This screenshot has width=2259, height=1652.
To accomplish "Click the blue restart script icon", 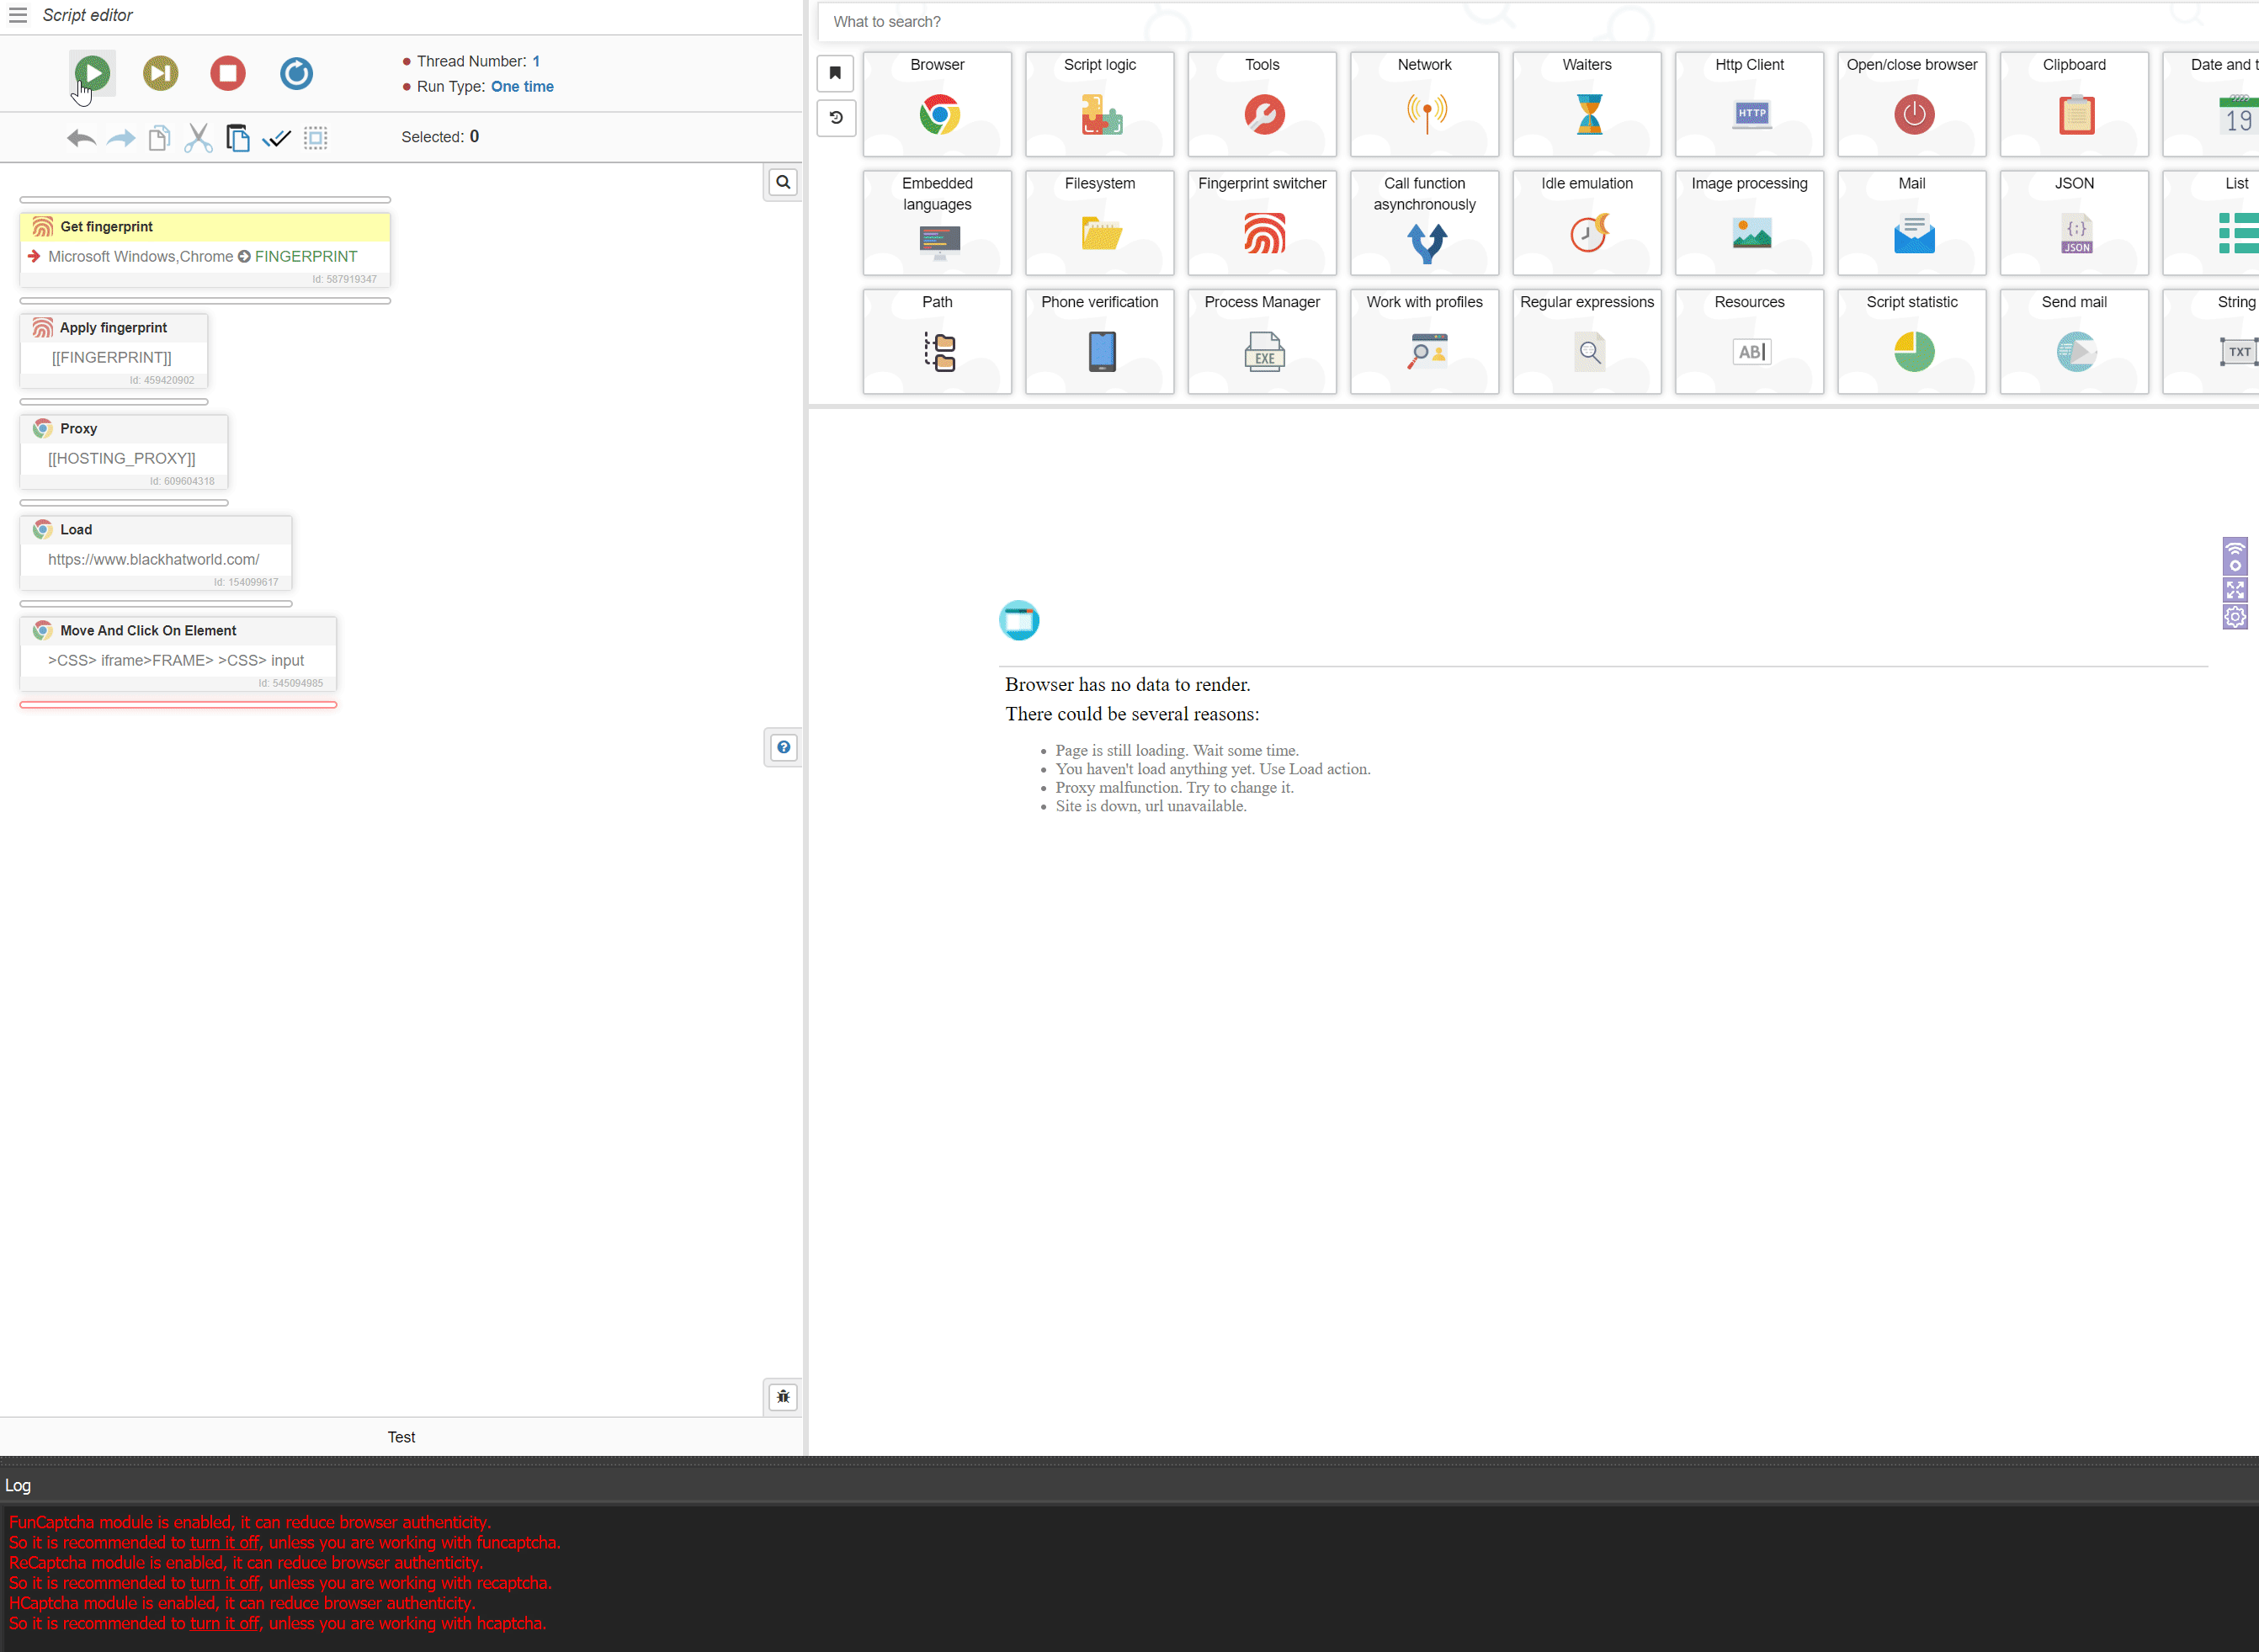I will 296,73.
